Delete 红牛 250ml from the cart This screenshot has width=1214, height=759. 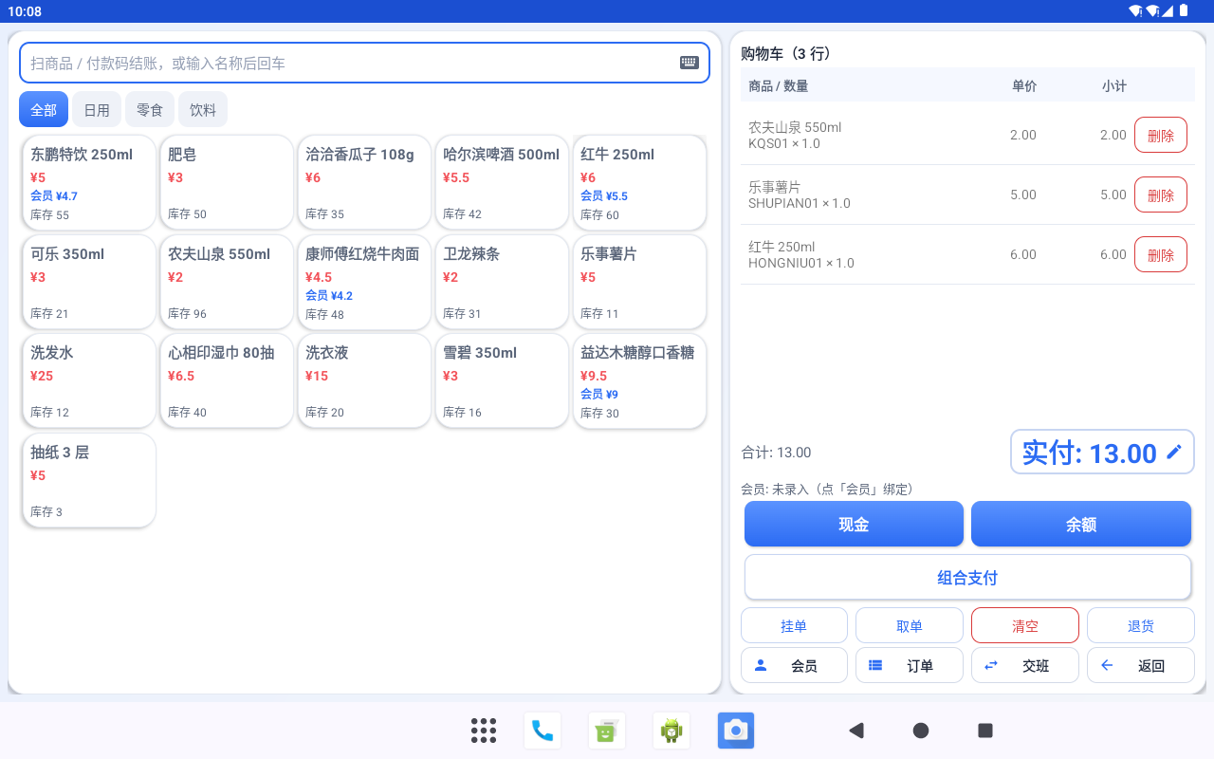tap(1161, 254)
